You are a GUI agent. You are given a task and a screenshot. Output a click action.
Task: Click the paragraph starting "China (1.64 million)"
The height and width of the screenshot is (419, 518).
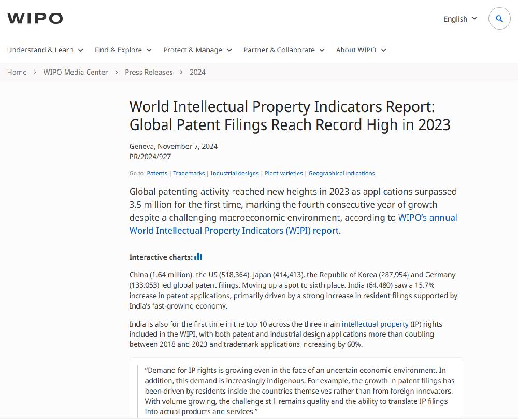click(x=293, y=290)
